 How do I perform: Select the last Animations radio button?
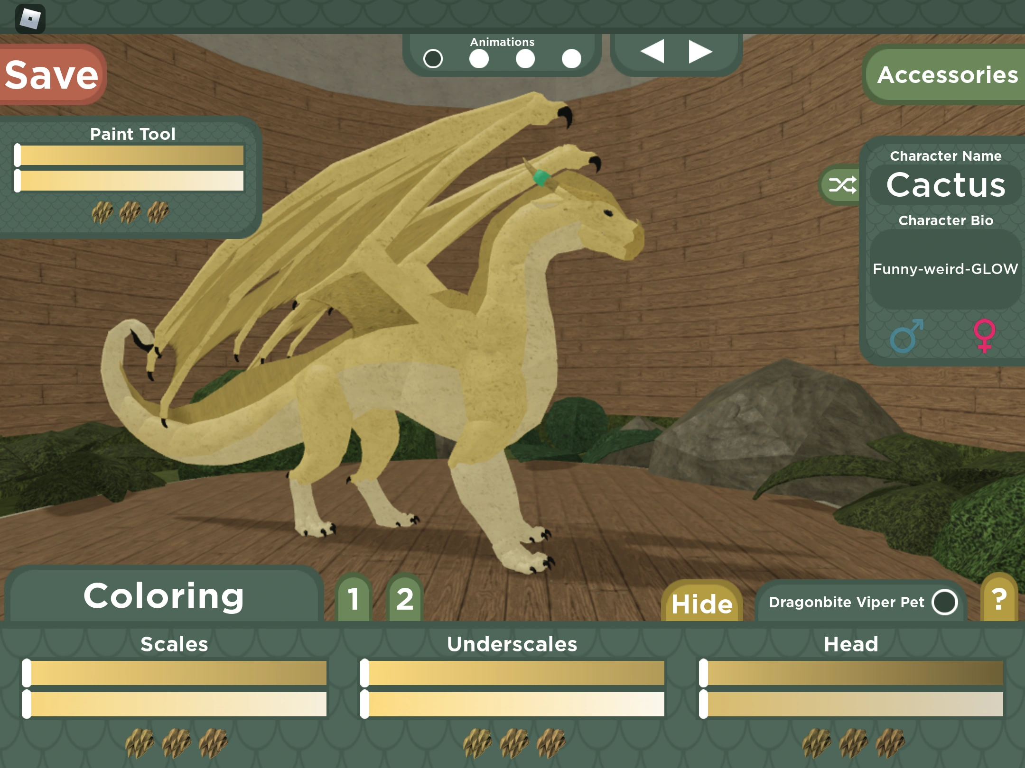coord(571,59)
